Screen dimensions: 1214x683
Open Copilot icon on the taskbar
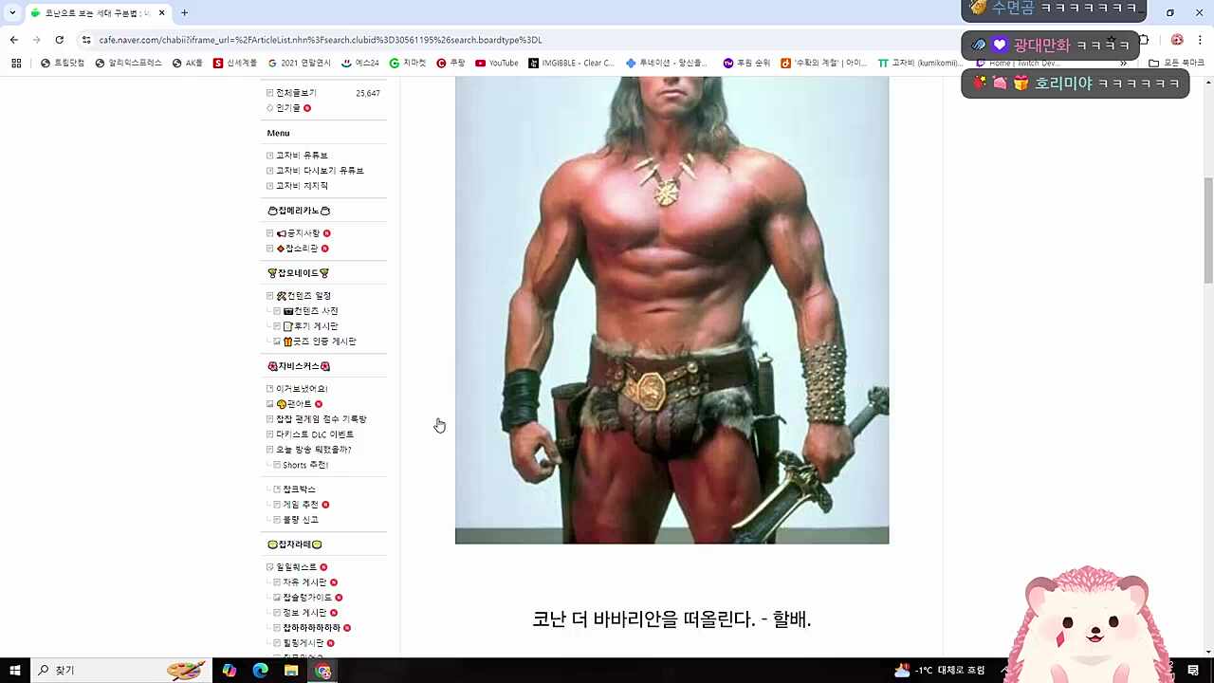[229, 671]
